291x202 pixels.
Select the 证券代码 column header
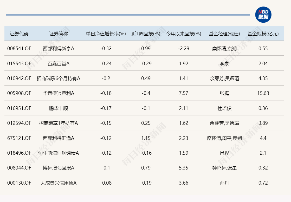[19, 34]
